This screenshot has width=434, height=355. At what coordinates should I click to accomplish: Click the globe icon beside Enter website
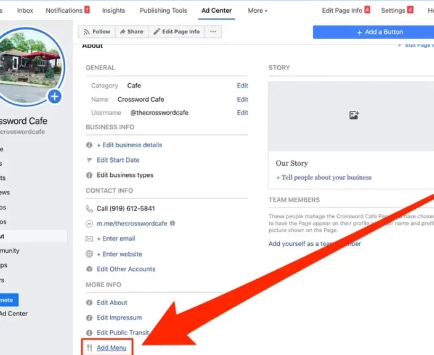coord(89,254)
